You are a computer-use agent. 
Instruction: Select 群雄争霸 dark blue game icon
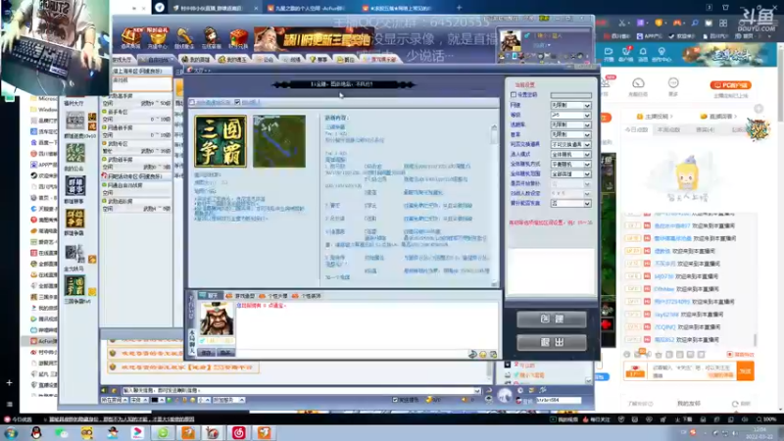[x=75, y=185]
